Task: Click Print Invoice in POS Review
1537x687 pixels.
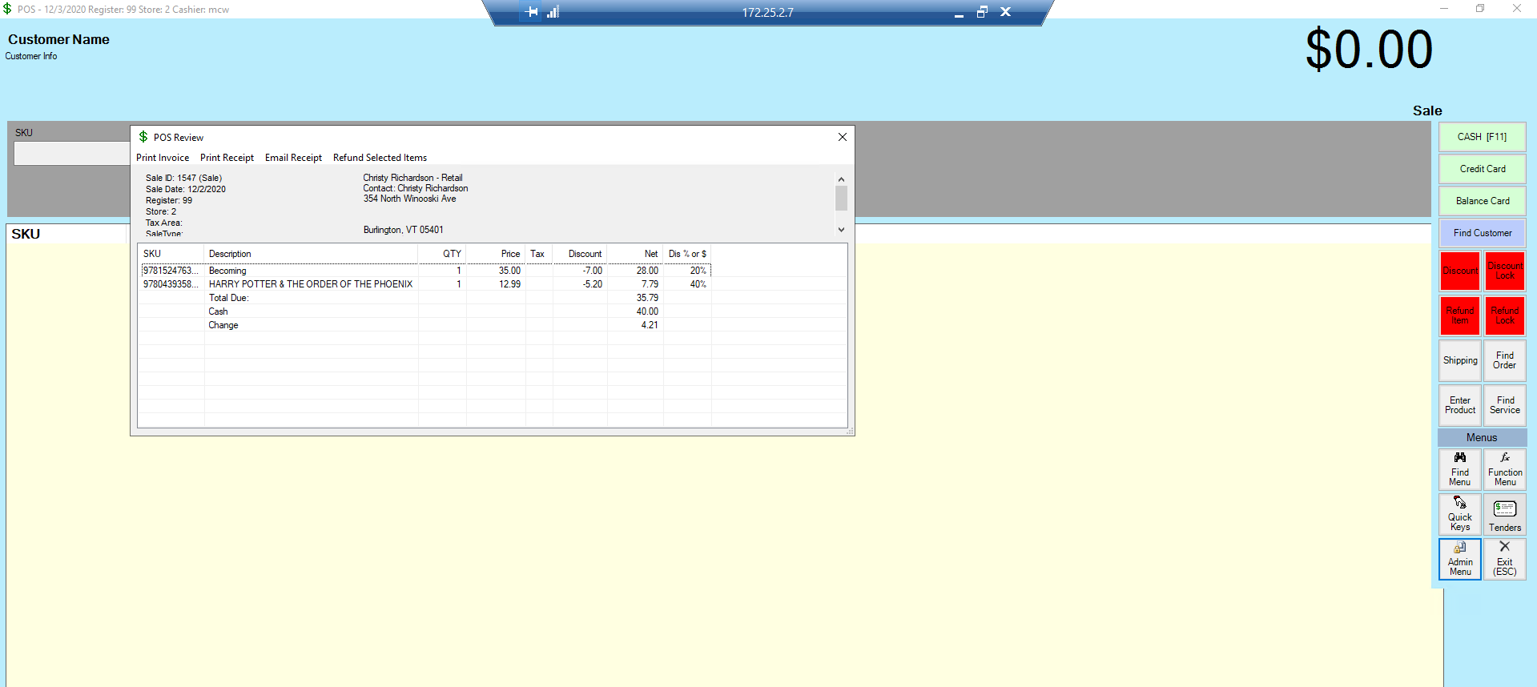Action: pos(163,158)
